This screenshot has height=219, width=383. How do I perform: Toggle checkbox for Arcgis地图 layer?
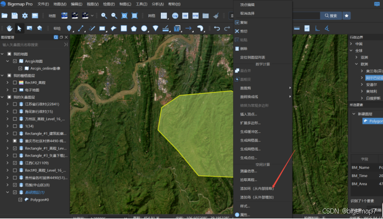click(15, 61)
